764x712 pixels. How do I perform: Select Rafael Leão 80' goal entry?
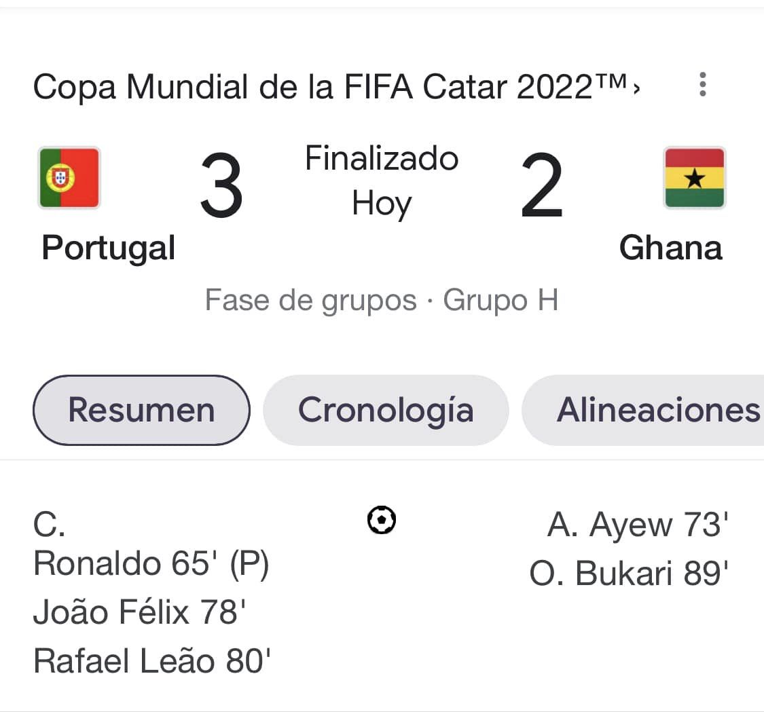[152, 661]
